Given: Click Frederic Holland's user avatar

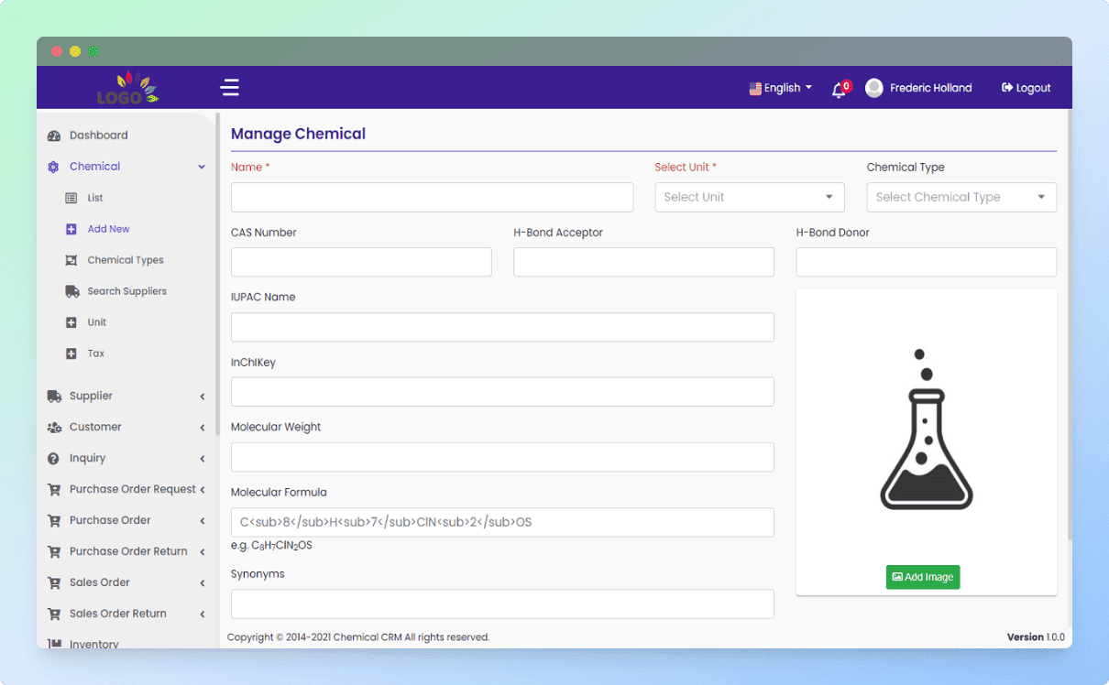Looking at the screenshot, I should pyautogui.click(x=874, y=88).
